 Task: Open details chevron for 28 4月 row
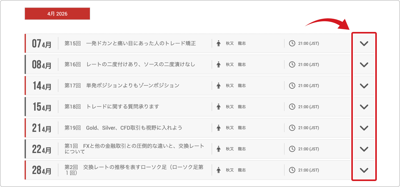click(x=364, y=170)
